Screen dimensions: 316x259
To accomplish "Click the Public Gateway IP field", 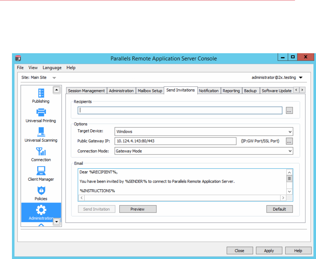I will pyautogui.click(x=175, y=141).
